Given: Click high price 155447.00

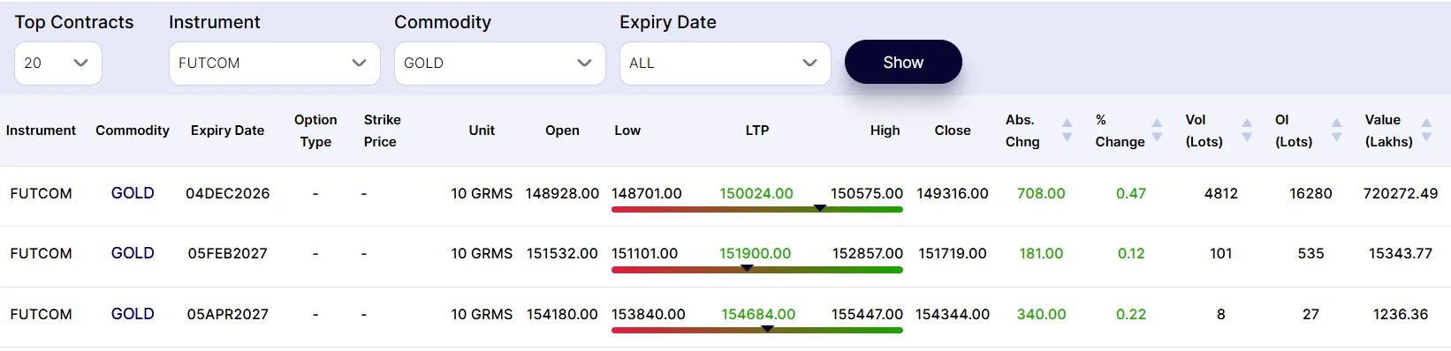Looking at the screenshot, I should pyautogui.click(x=867, y=314).
